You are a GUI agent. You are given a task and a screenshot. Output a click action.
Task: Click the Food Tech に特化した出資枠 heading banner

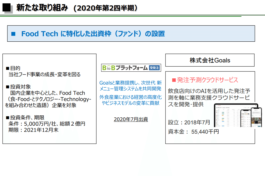click(x=131, y=33)
